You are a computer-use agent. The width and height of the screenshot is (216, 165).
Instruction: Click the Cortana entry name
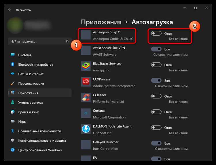click(x=98, y=111)
